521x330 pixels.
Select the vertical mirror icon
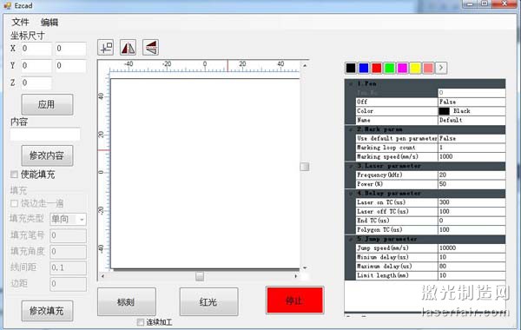click(x=150, y=48)
